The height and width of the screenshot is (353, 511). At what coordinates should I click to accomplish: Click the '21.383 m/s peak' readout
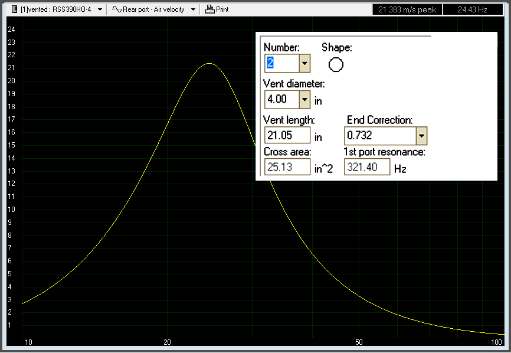(x=407, y=10)
